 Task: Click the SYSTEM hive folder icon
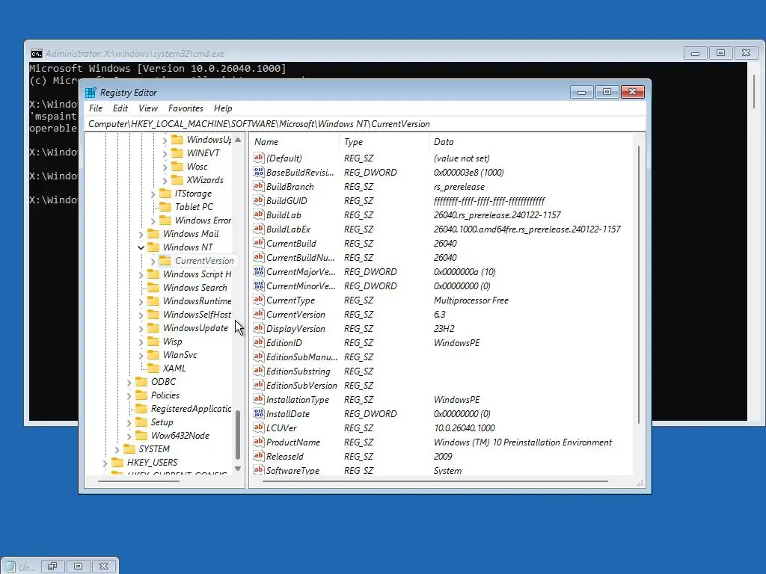pos(129,448)
